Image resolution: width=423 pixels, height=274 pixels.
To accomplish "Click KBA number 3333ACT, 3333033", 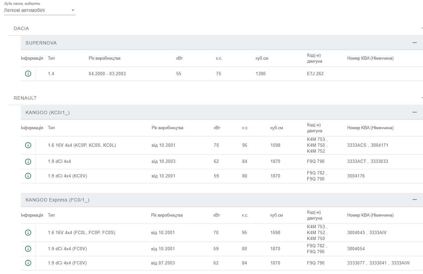I will pos(368,161).
